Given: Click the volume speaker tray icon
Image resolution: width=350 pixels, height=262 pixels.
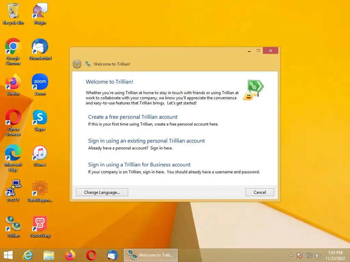Looking at the screenshot, I should tap(318, 256).
